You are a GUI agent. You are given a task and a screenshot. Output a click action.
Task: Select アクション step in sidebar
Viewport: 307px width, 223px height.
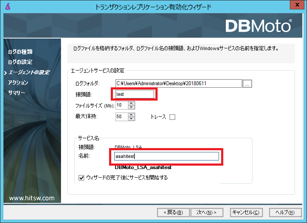[18, 83]
